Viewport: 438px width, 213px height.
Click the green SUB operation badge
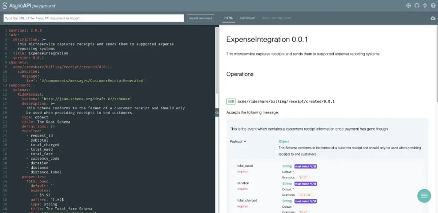coord(230,101)
